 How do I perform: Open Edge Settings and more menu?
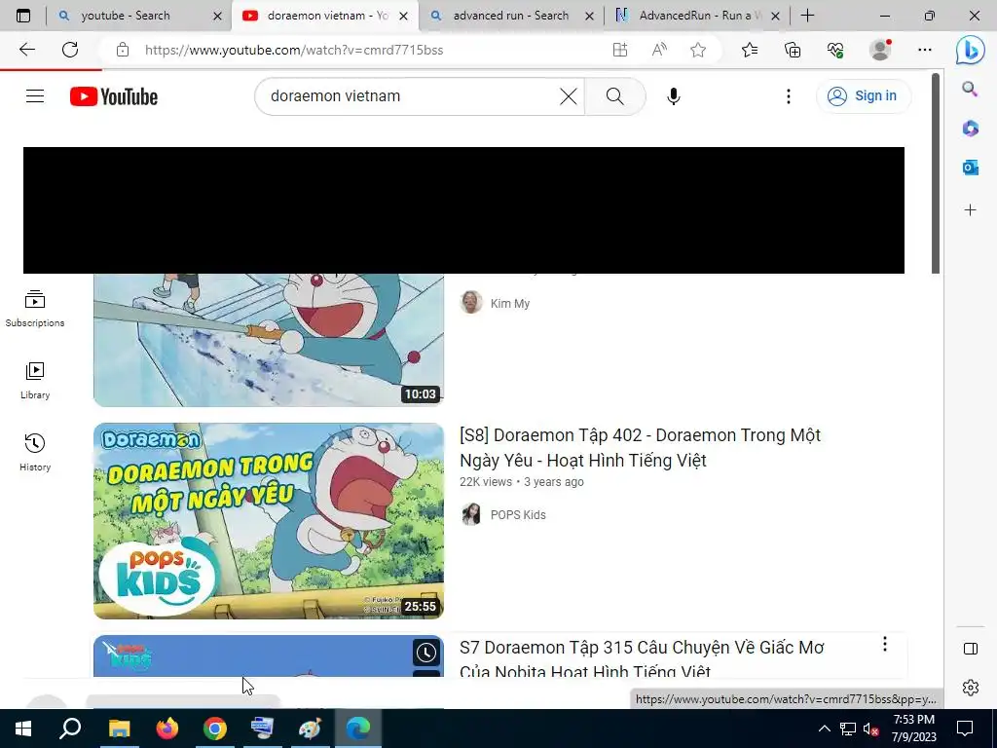point(925,50)
